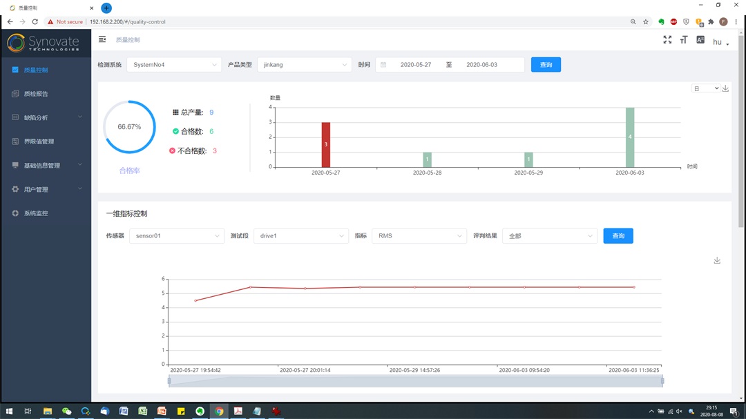Open the 产品类型 jinkang dropdown

(305, 65)
